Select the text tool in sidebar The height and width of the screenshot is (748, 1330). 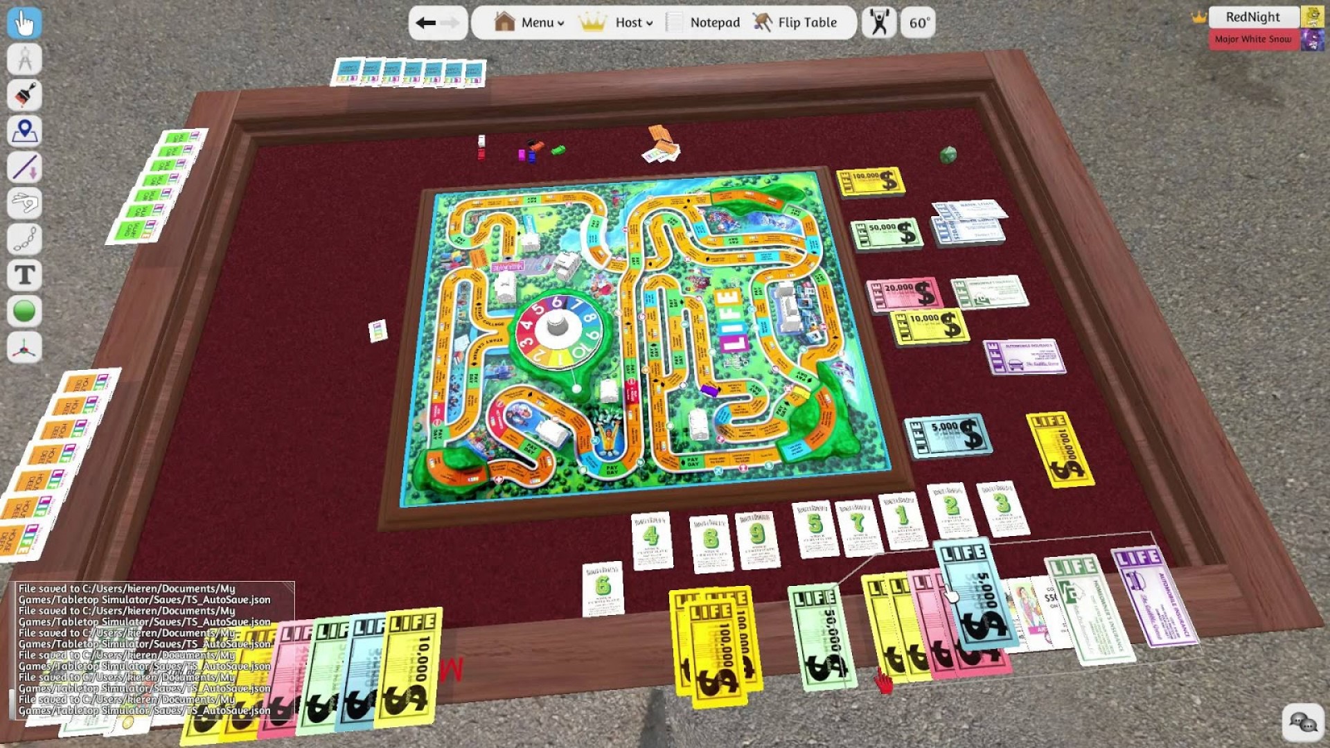(x=25, y=276)
